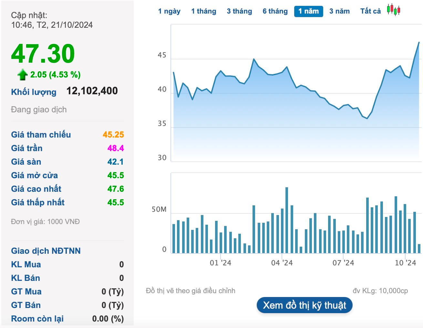Screen dimensions: 423x328
Task: Select the volume value 12,102,400
Action: pos(92,91)
